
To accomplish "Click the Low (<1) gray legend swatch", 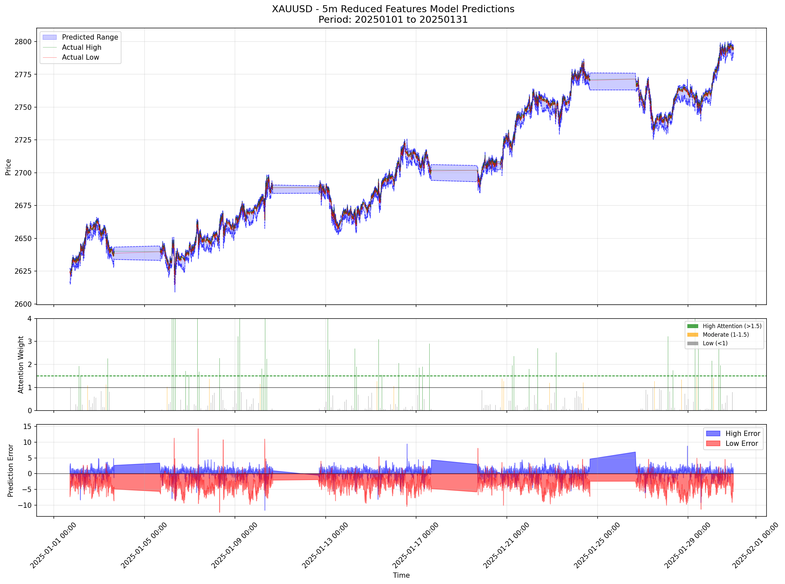I will [692, 343].
